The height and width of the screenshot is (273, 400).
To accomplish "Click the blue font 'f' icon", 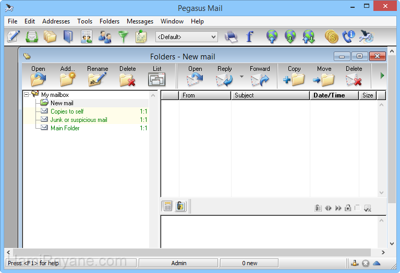I will click(x=250, y=36).
